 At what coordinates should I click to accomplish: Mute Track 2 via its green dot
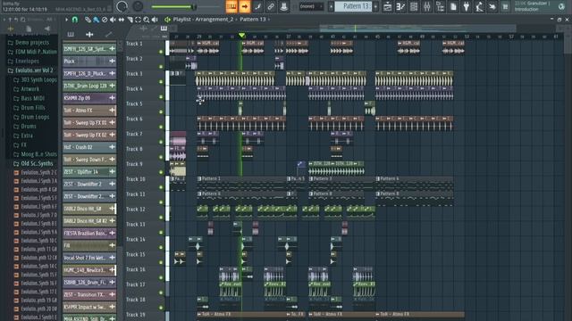pos(161,67)
